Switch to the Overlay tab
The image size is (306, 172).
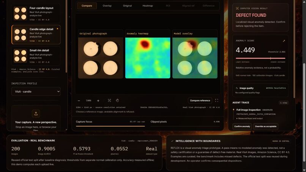point(107,6)
